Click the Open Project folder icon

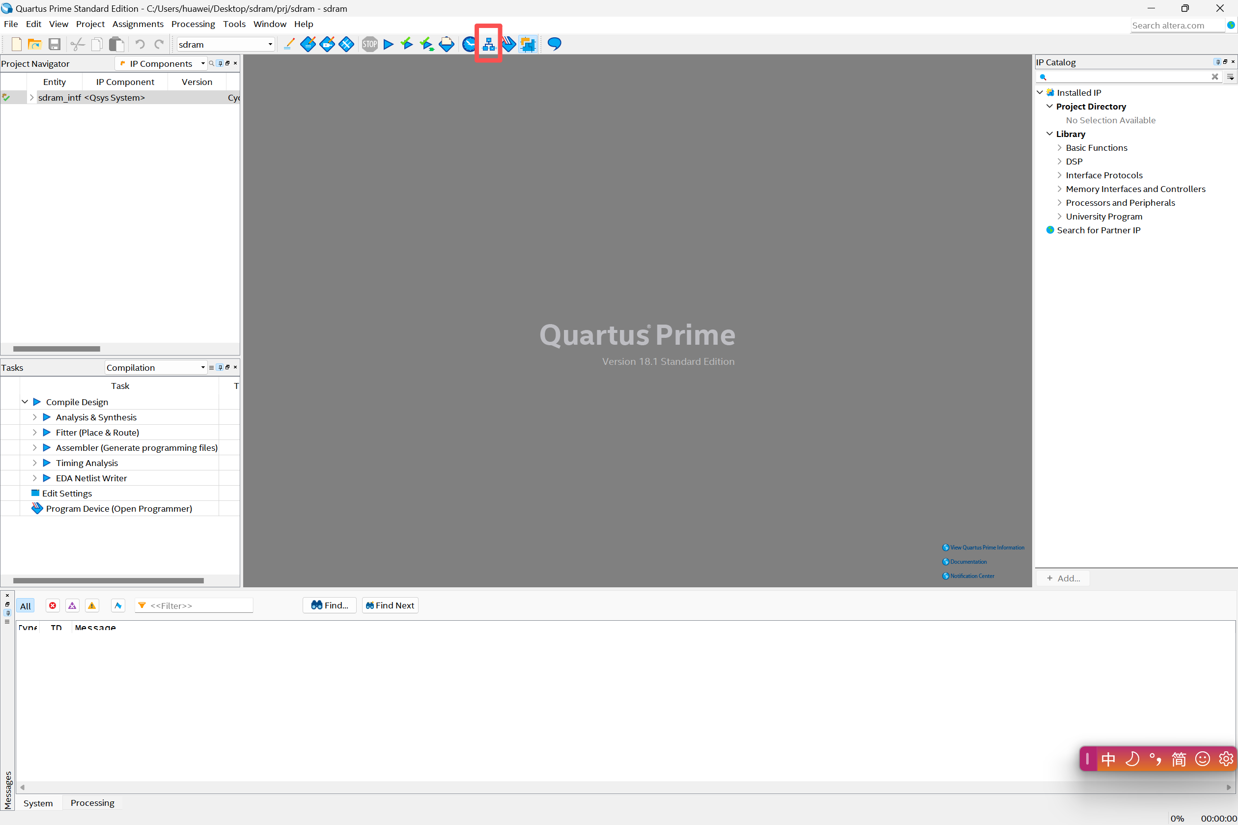(x=35, y=44)
